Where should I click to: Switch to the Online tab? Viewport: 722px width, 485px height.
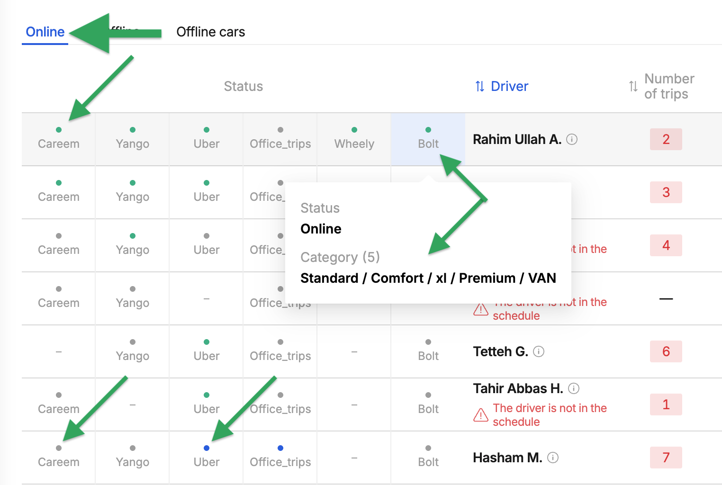45,32
